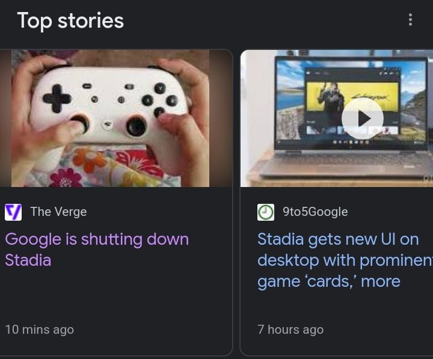This screenshot has width=433, height=359.
Task: Open "Stadia gets new UI on desktop" article
Action: 340,260
